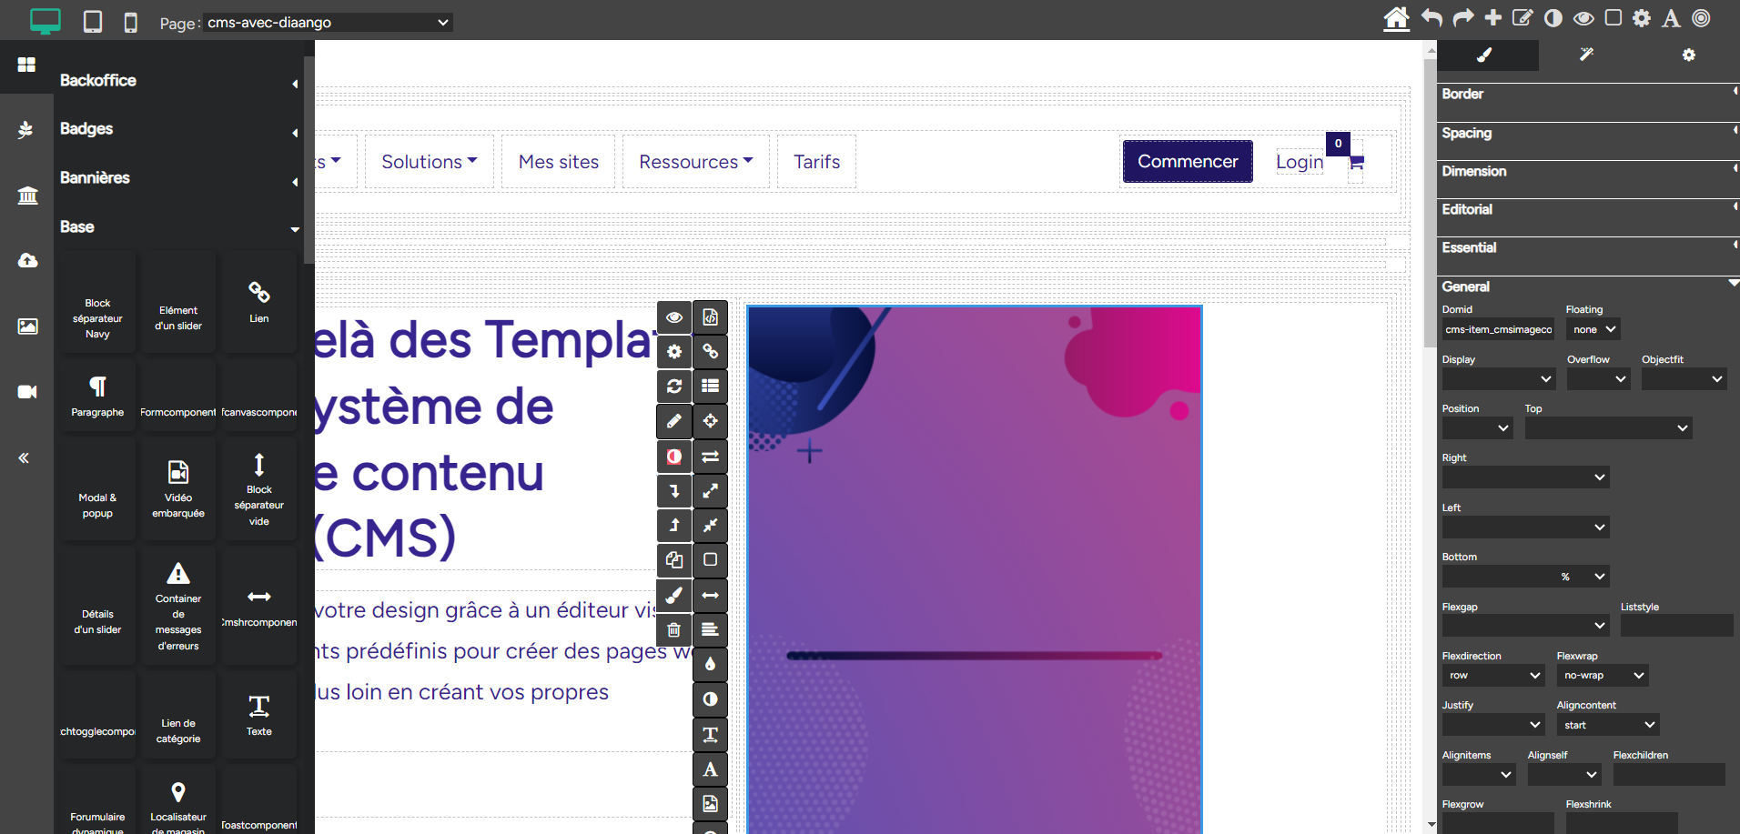Open the cloud upload sidebar panel
Image resolution: width=1740 pixels, height=834 pixels.
[27, 261]
